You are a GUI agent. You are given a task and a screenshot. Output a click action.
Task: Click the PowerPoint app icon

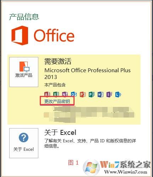click(83, 94)
